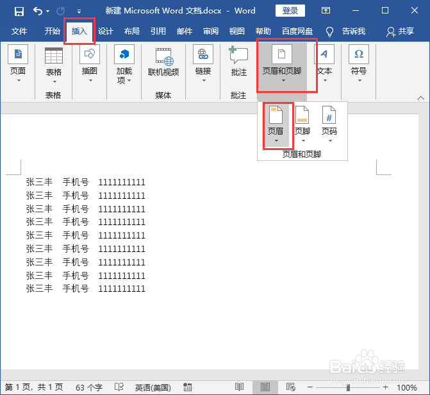The height and width of the screenshot is (395, 430).
Task: Switch to Read Mode view
Action: [240, 387]
